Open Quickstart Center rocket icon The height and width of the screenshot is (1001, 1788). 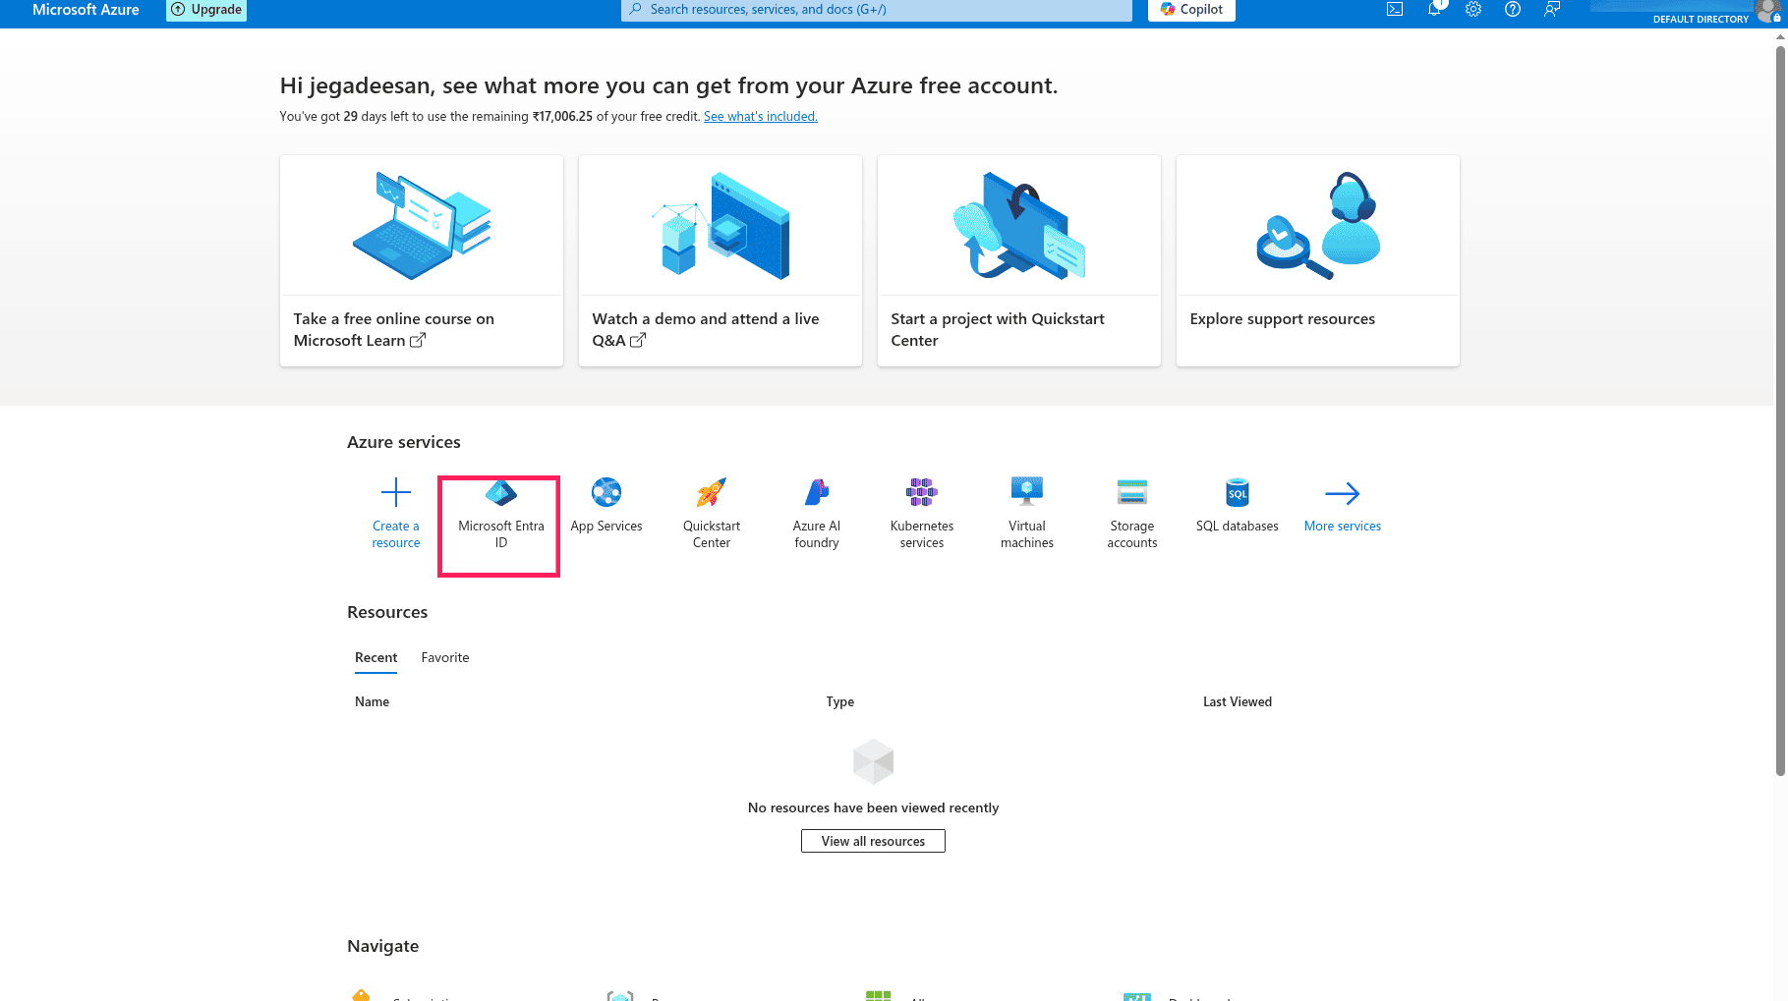(712, 492)
